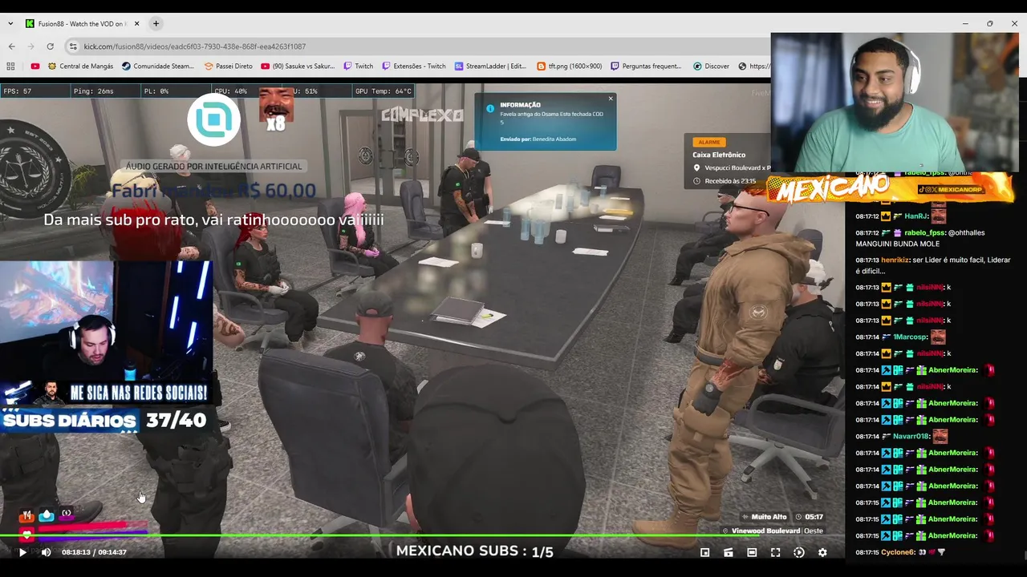Click the player facecam beside the table
Viewport: 1027px width, 577px height.
[x=105, y=321]
